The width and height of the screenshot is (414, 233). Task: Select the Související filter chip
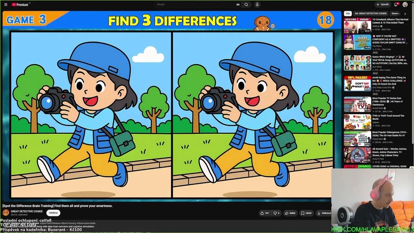click(396, 14)
